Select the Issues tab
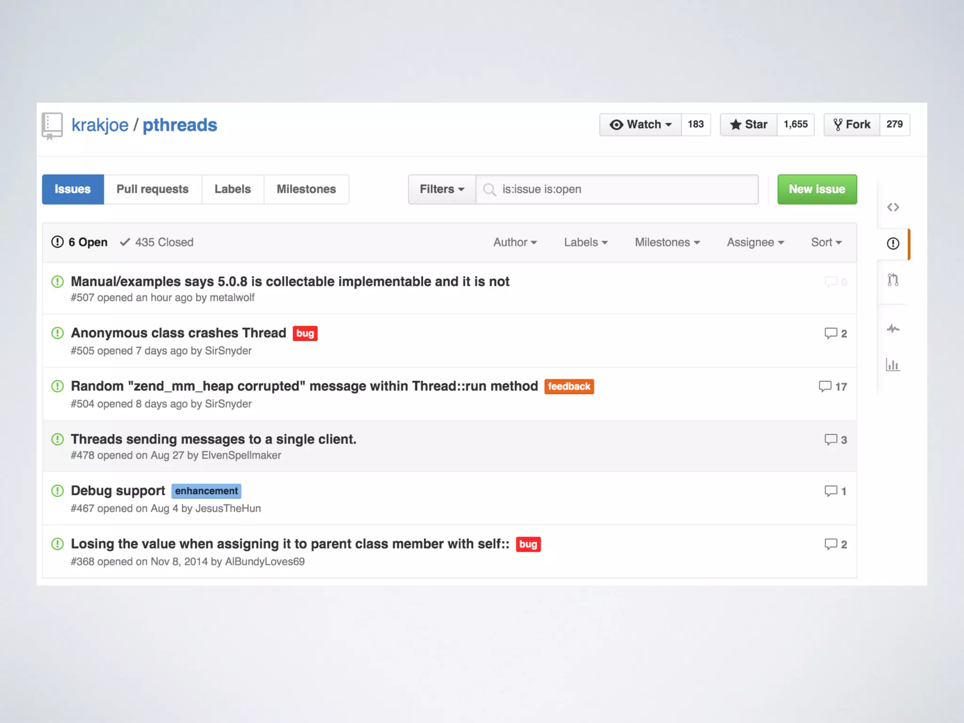Viewport: 964px width, 723px height. [73, 189]
